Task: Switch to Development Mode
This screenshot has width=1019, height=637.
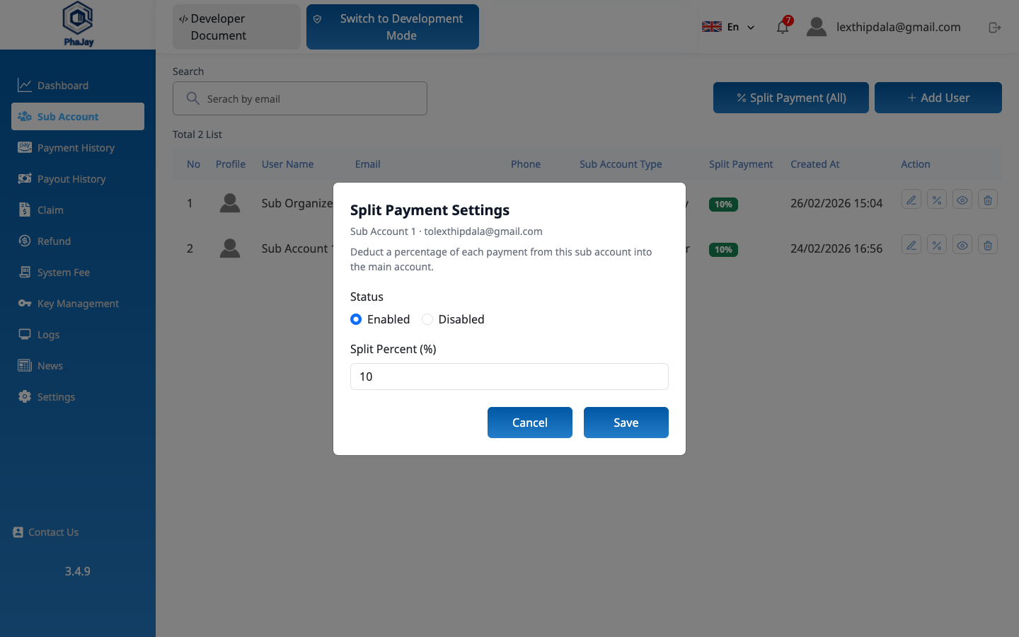Action: [393, 27]
